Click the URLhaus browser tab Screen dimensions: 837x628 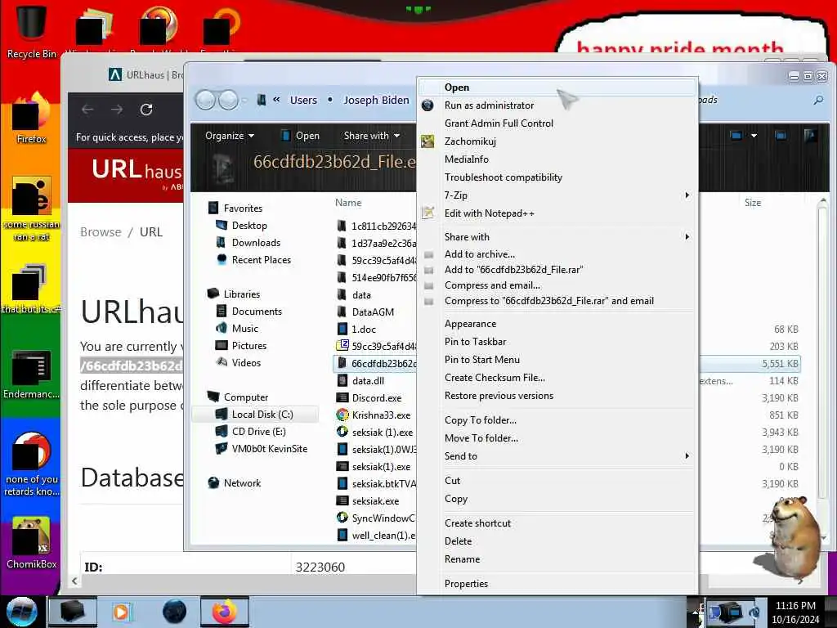[x=144, y=74]
